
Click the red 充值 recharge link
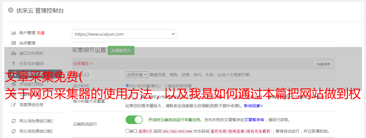click(41, 33)
